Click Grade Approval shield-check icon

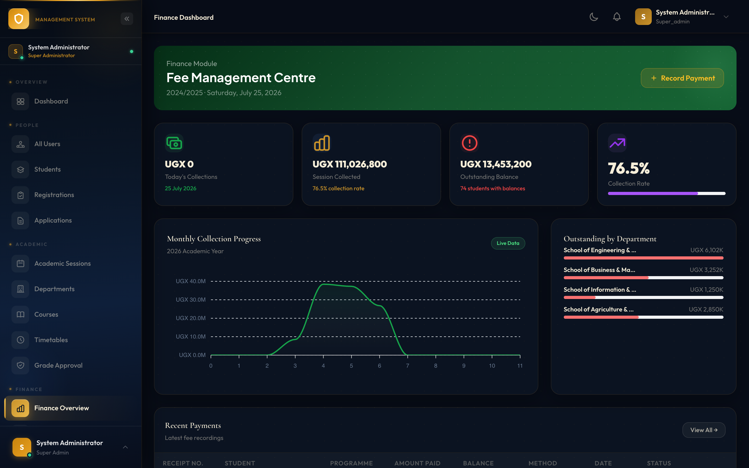click(x=21, y=366)
